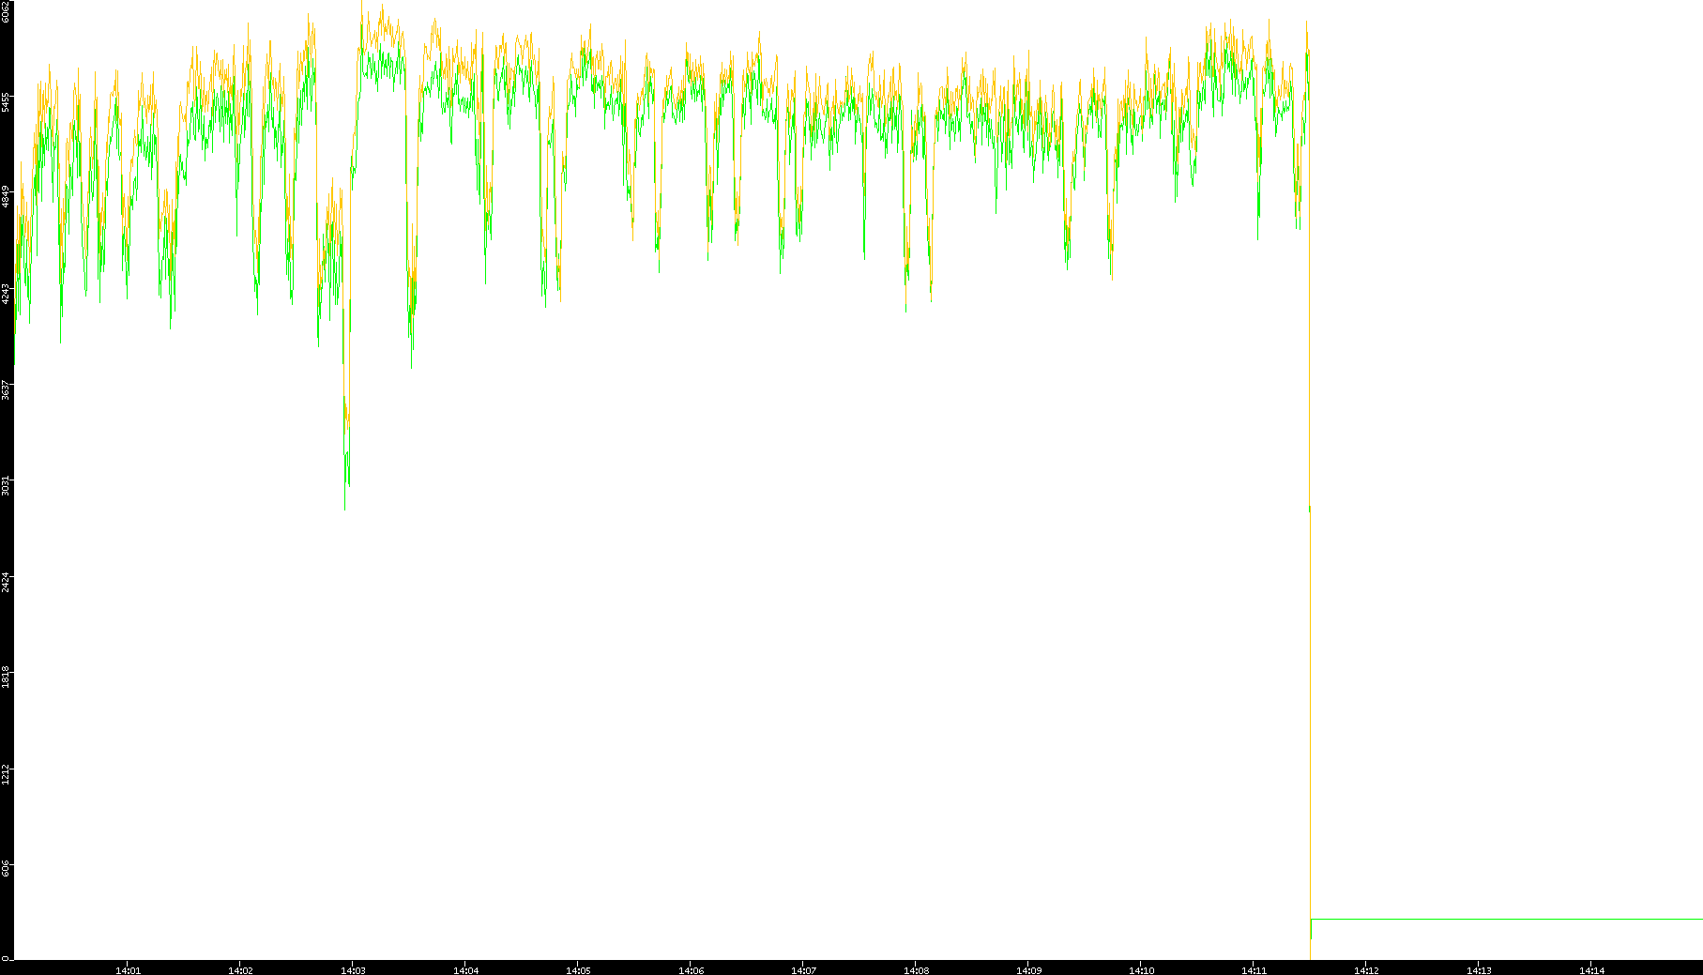Click the 3637 value axis label
This screenshot has width=1703, height=975.
click(x=6, y=388)
